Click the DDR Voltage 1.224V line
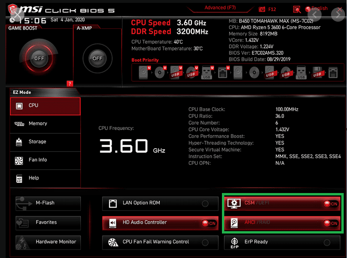 click(251, 47)
